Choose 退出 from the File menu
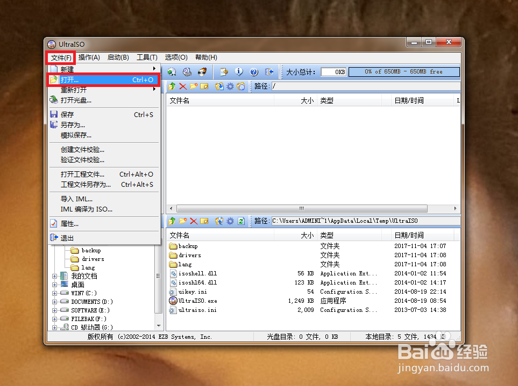Screen dimensions: 518x386 click(x=103, y=238)
